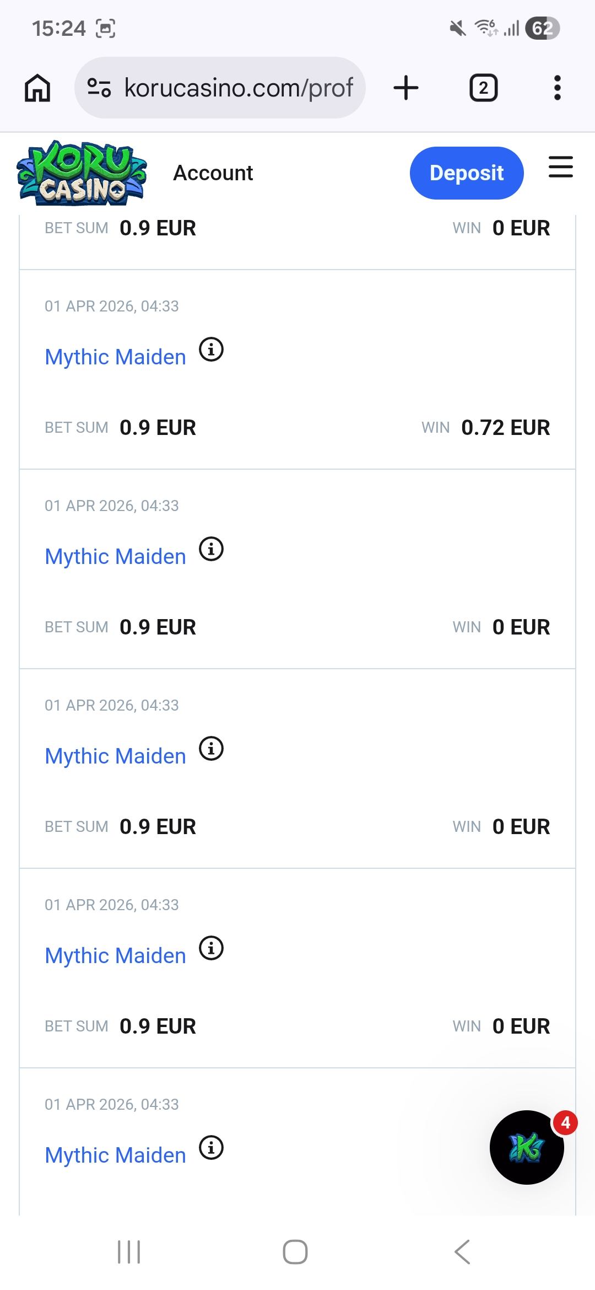Tap the Android home navigation button
Screen dimensions: 595x1290
[295, 1252]
